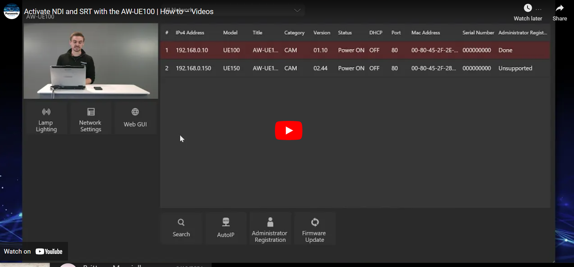Open Network Settings
This screenshot has height=267, width=574.
[90, 119]
